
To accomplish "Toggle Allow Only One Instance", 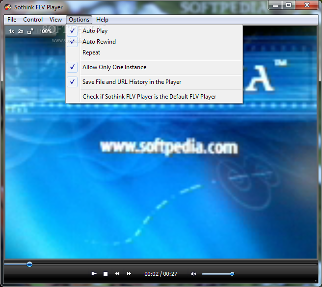I will (154, 67).
